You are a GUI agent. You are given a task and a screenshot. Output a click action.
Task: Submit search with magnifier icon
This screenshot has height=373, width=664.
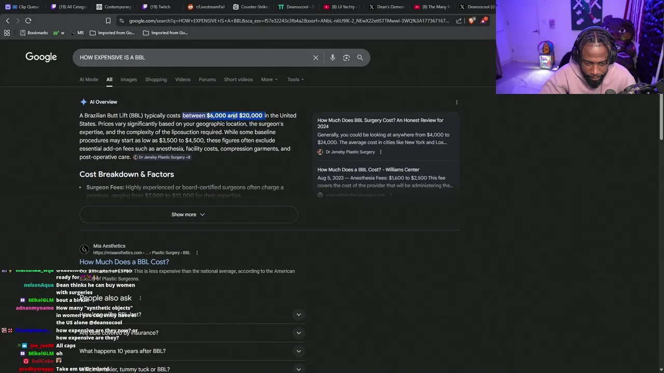360,58
